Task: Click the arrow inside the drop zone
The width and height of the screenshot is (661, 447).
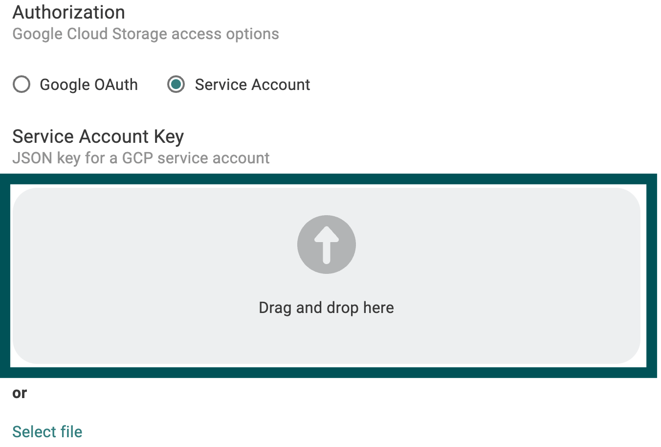Action: [x=326, y=244]
